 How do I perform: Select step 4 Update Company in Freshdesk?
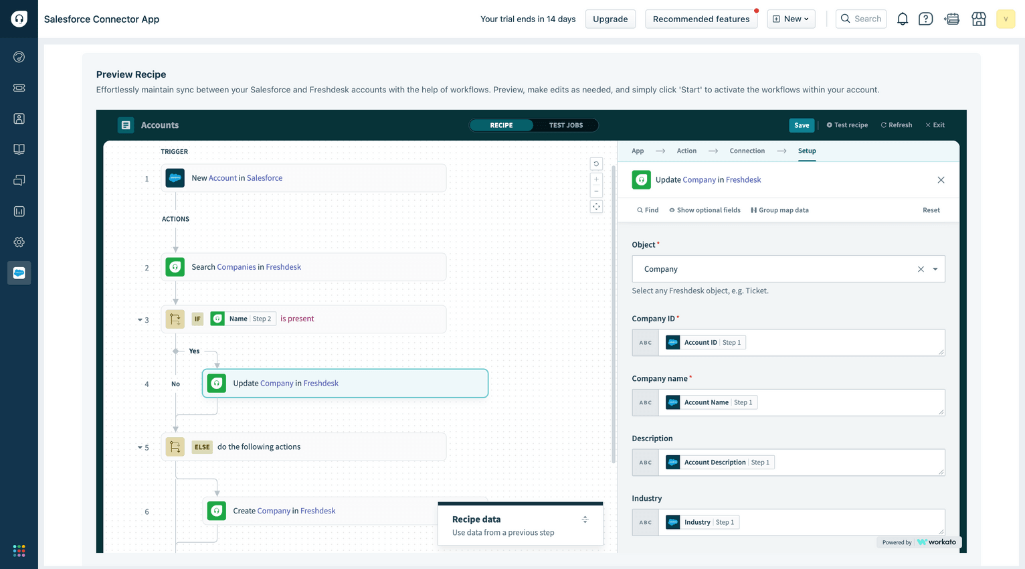pos(345,384)
